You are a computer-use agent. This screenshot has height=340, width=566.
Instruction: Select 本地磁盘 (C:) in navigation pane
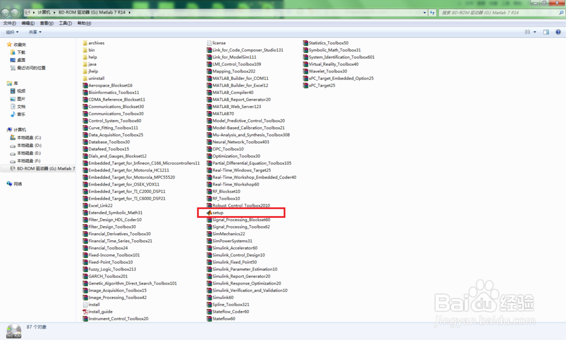[x=29, y=138]
